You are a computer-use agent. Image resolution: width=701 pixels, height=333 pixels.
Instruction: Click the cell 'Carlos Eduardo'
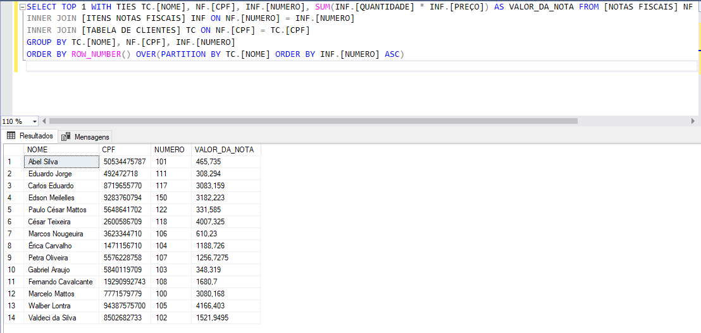[61, 186]
